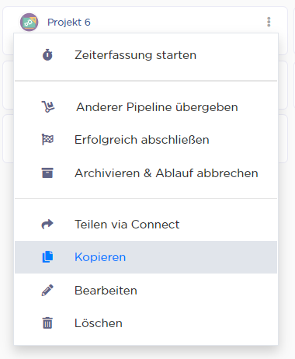The image size is (295, 359).
Task: Choose the highlighted Kopieren entry
Action: click(146, 257)
